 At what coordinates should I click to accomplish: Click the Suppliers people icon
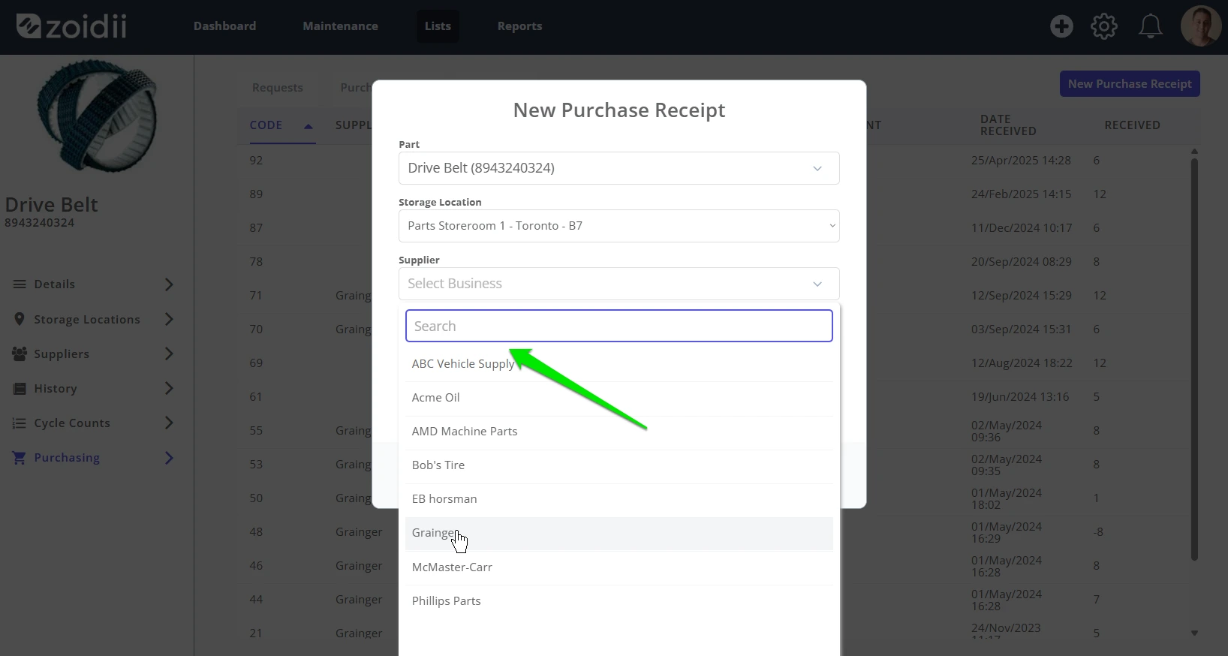pyautogui.click(x=20, y=354)
